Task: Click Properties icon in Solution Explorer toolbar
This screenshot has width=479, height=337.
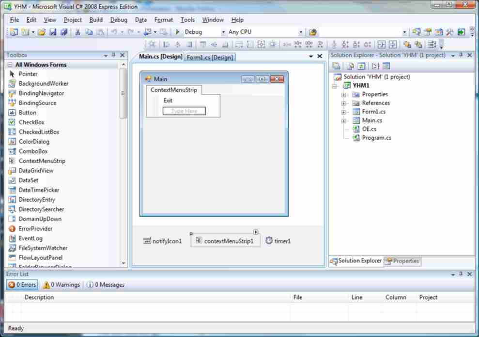Action: 336,66
